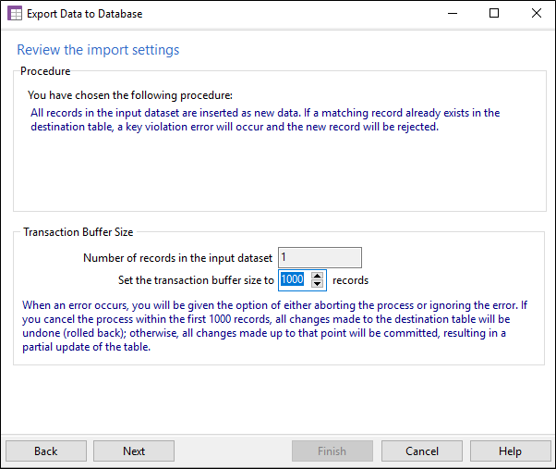
Task: Decrease the transaction buffer size with down arrow
Action: click(x=317, y=284)
